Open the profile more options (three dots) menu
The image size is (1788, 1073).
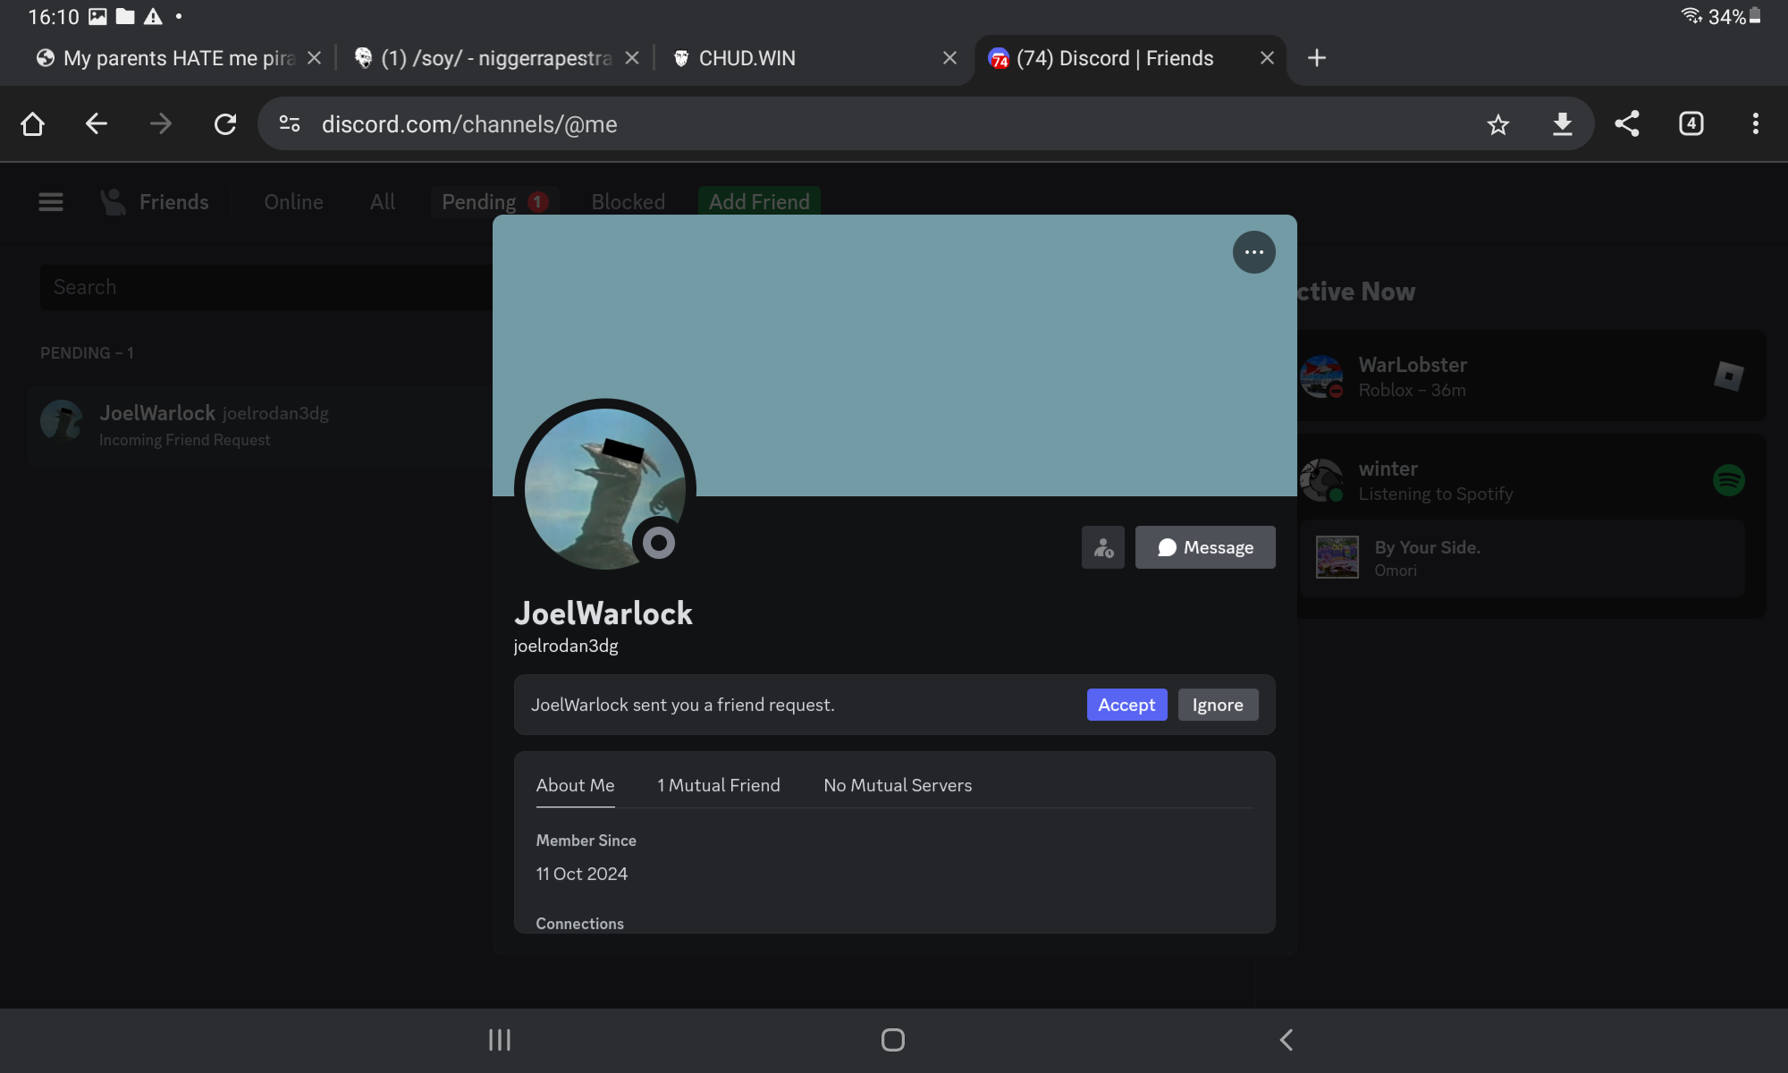[1253, 252]
